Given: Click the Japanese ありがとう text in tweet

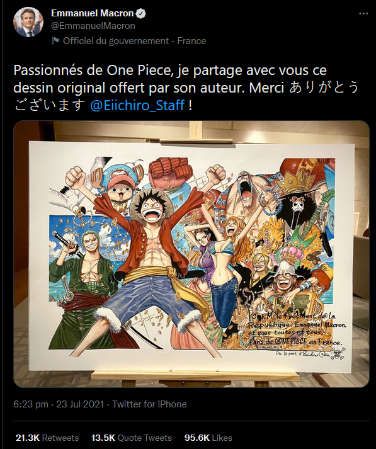Looking at the screenshot, I should click(324, 88).
